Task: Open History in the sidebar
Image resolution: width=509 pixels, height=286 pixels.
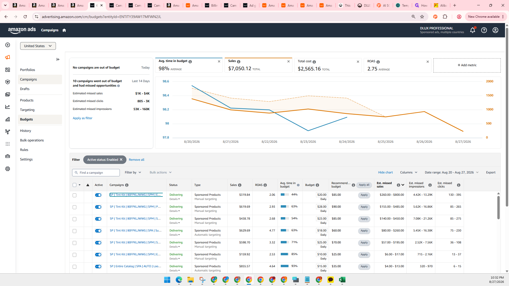Action: point(25,131)
